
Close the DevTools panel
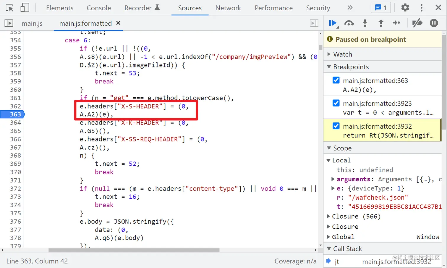point(438,8)
